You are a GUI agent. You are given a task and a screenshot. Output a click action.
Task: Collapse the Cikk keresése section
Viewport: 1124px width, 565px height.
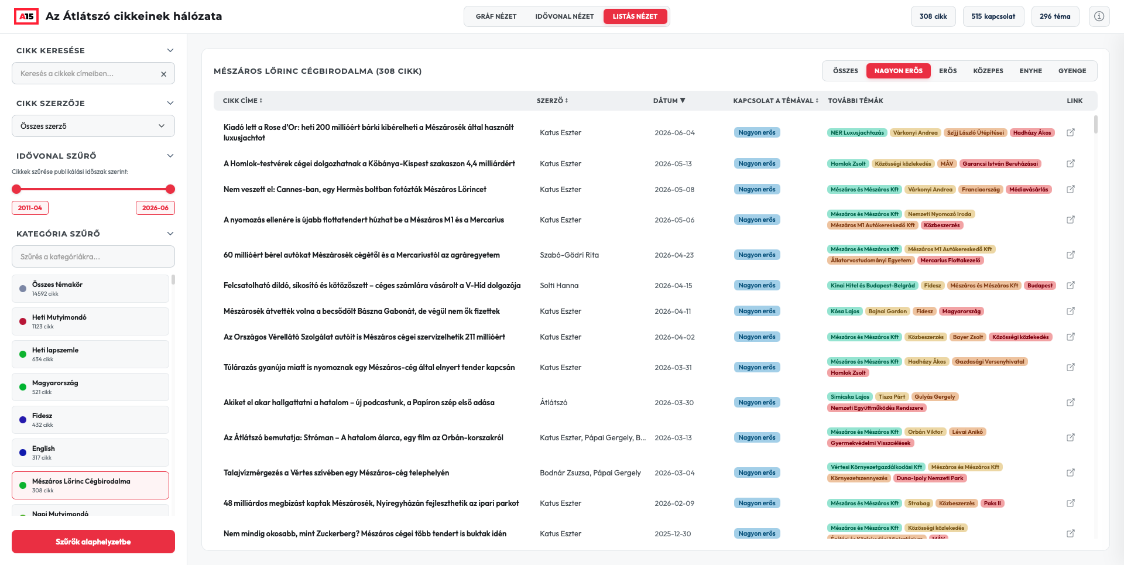(170, 50)
